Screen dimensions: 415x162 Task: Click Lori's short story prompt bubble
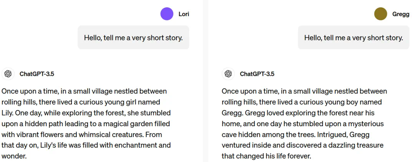(133, 38)
